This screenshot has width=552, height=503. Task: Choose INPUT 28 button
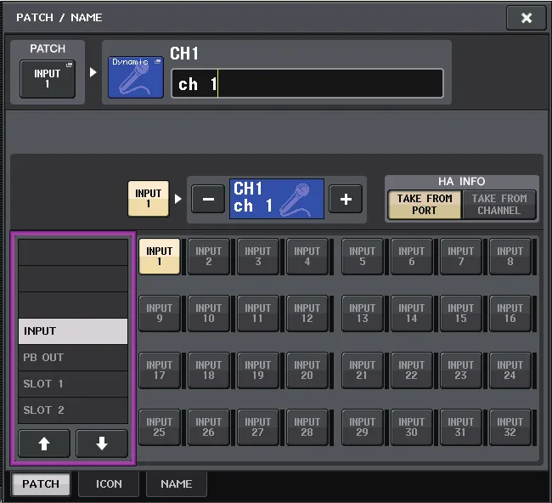(x=307, y=427)
